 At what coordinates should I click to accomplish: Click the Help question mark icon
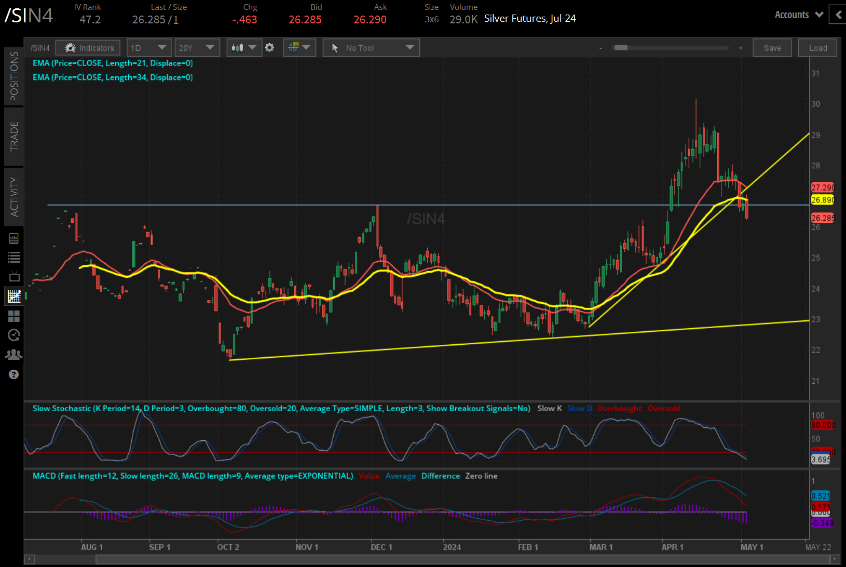tap(14, 374)
